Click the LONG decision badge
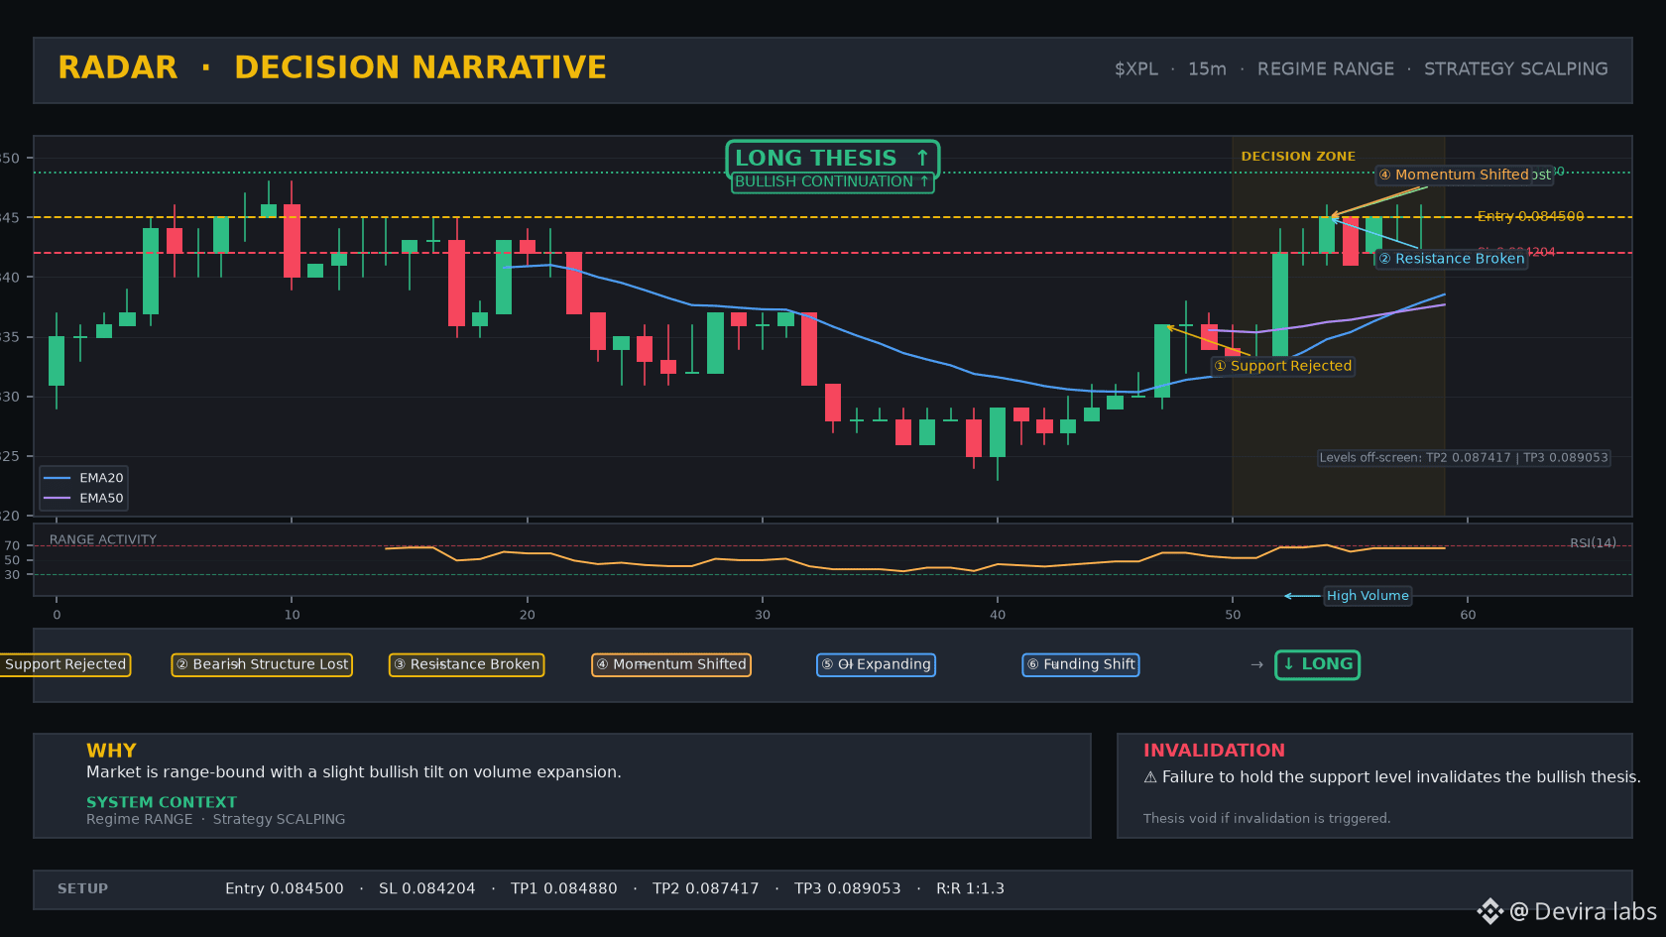 [x=1317, y=664]
